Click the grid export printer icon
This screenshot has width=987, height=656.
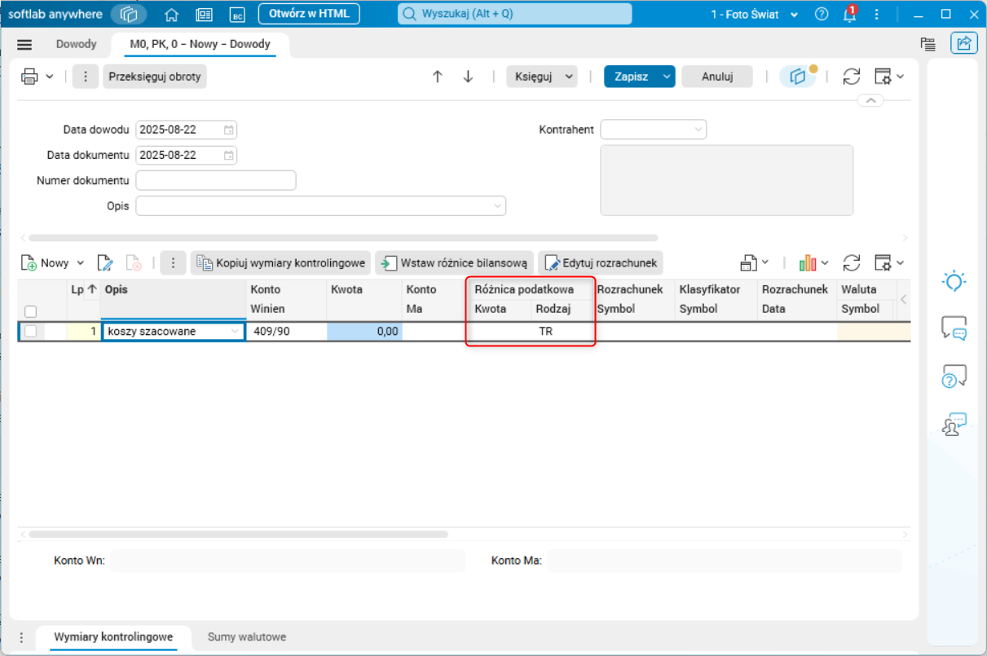749,262
